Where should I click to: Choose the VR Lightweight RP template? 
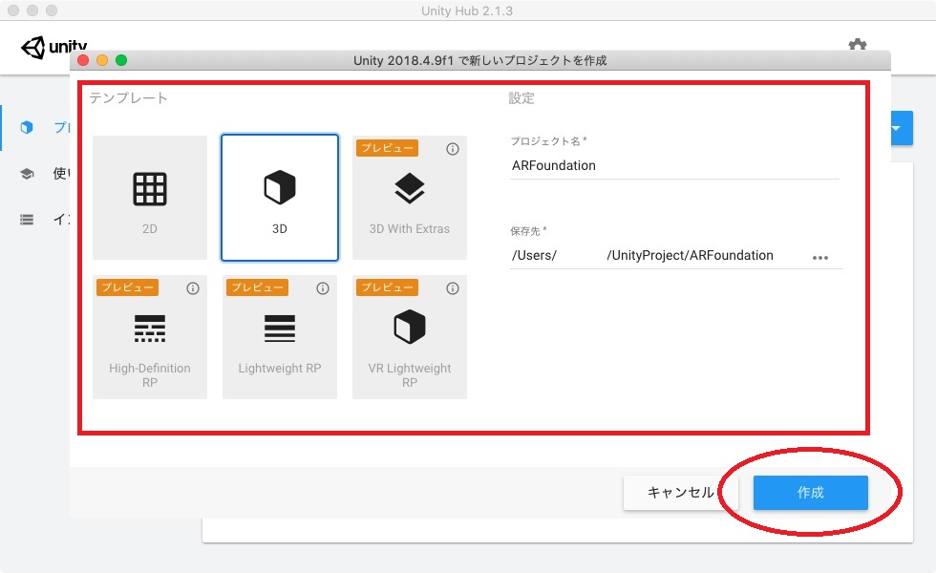pos(410,336)
